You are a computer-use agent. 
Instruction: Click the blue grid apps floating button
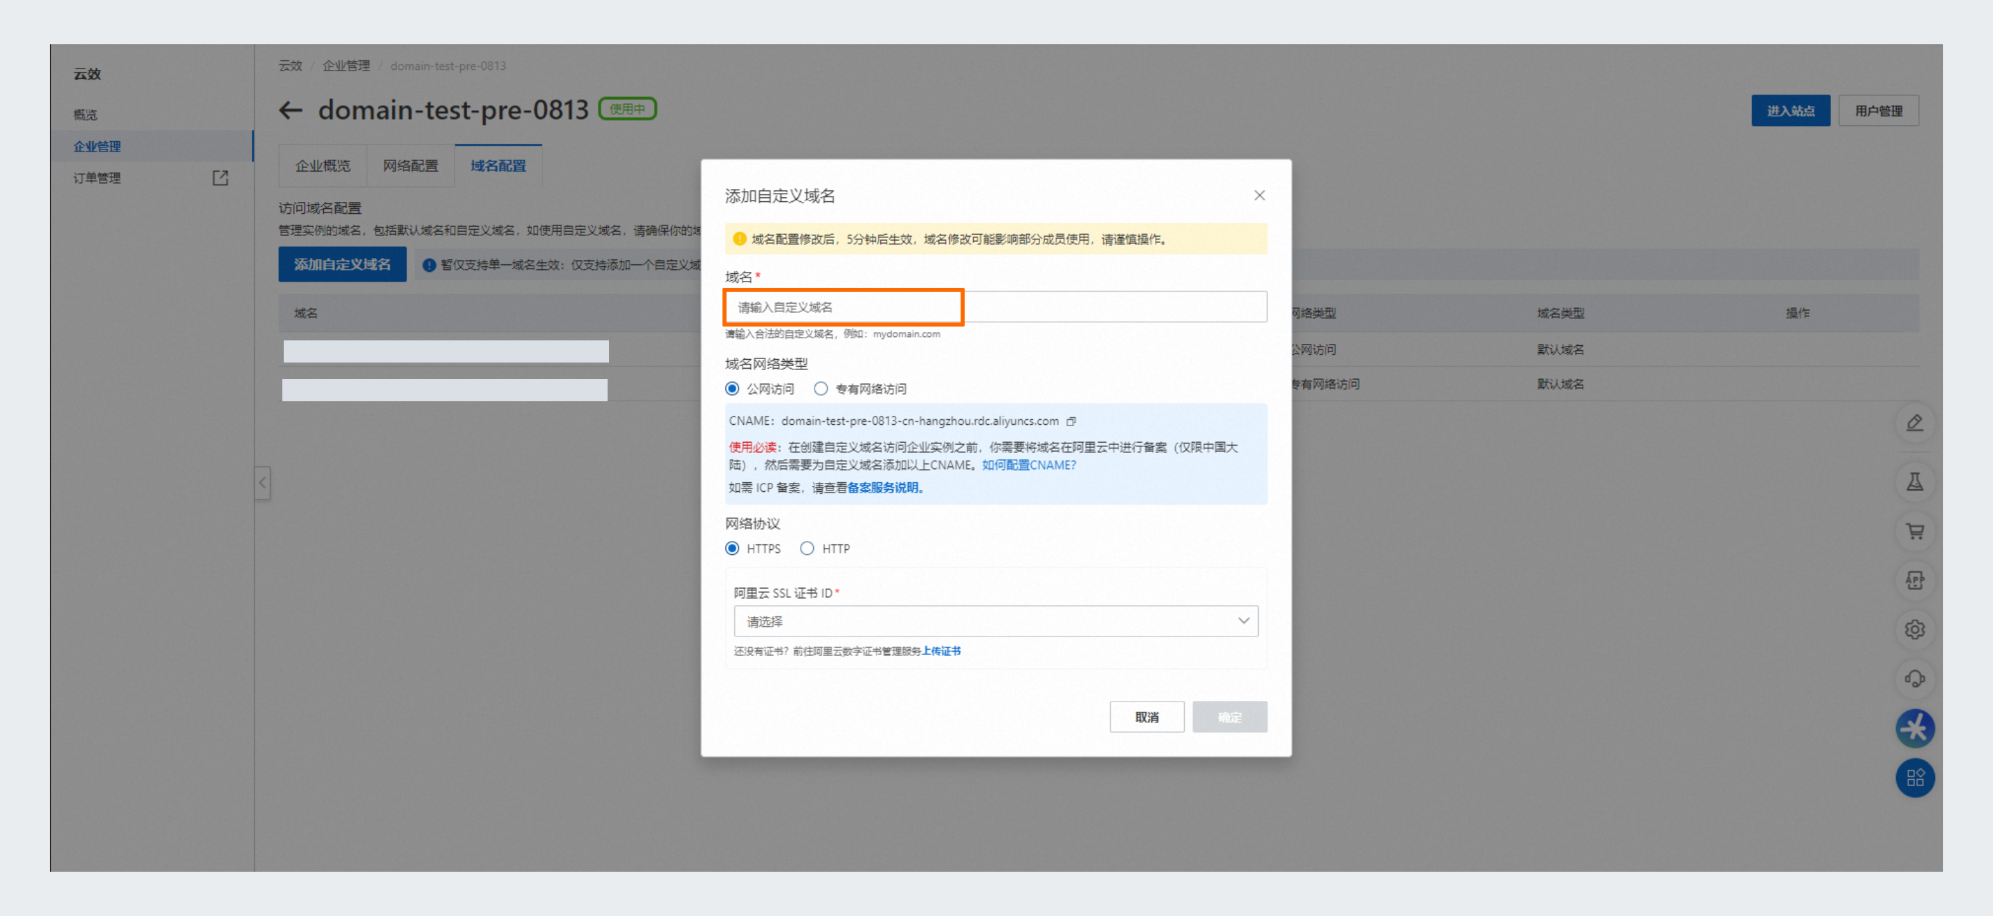tap(1915, 778)
